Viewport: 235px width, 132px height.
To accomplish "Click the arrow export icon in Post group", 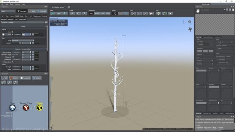I will pos(170,14).
